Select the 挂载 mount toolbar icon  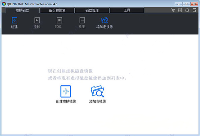pos(37,20)
